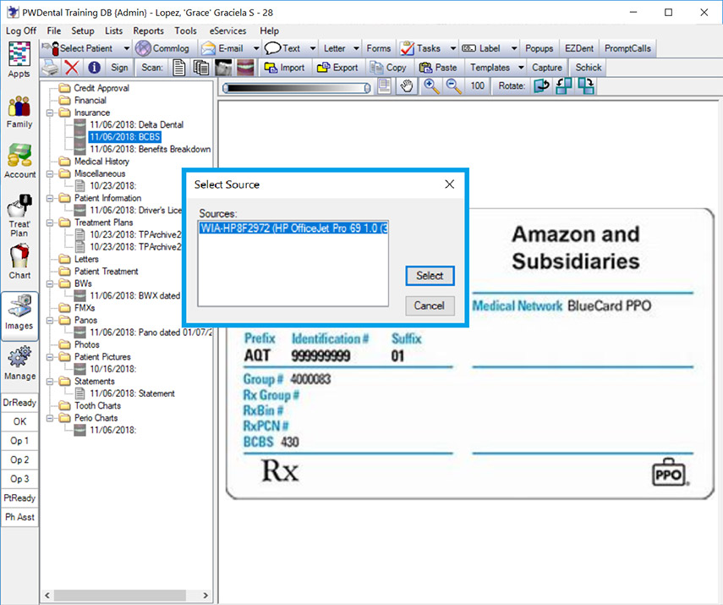
Task: Select the Credit Approval folder
Action: point(101,88)
